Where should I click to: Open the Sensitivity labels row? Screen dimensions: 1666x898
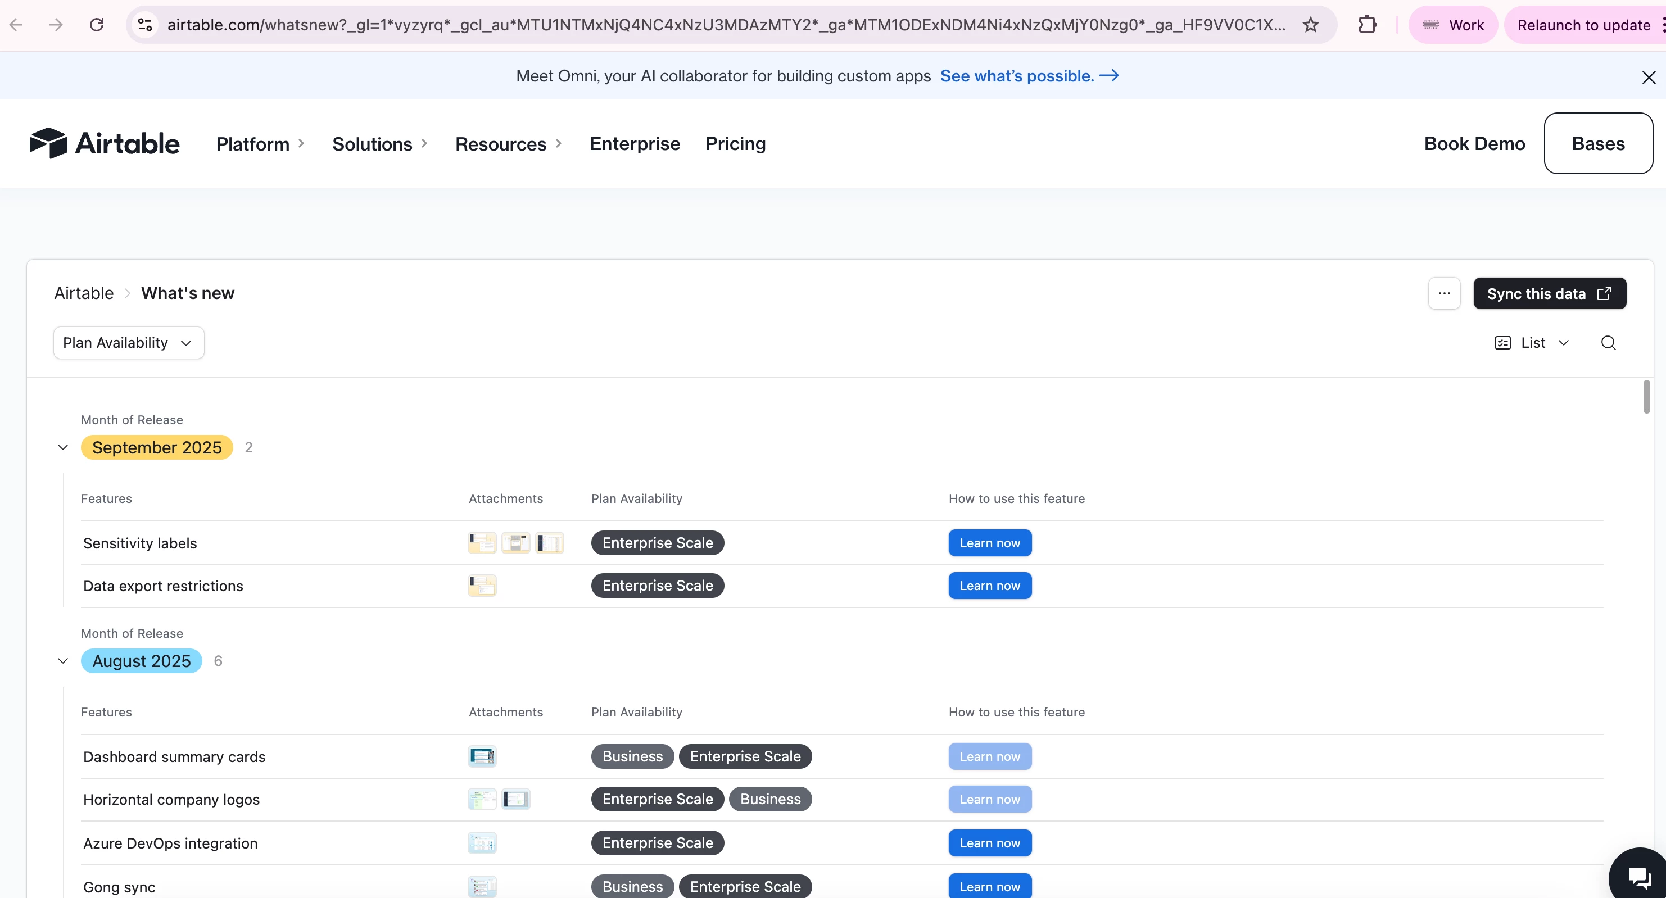842,542
